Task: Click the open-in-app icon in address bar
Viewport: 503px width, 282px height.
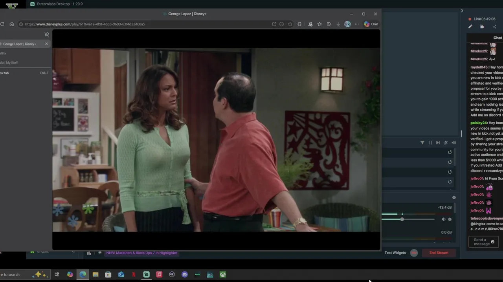Action: pyautogui.click(x=274, y=24)
